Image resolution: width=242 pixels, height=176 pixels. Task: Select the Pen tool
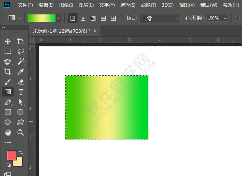tap(8, 102)
